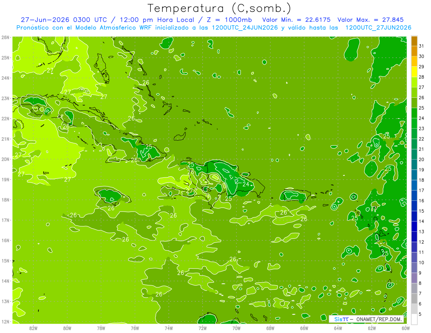The height and width of the screenshot is (333, 431).
Task: Click the "10" value on the color scale
Action: coord(421,263)
